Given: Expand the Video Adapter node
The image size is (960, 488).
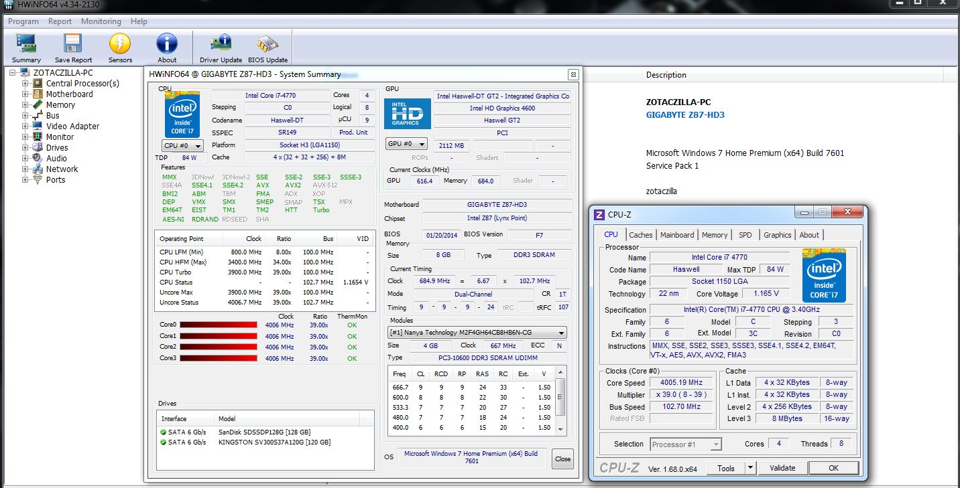Looking at the screenshot, I should (x=25, y=127).
